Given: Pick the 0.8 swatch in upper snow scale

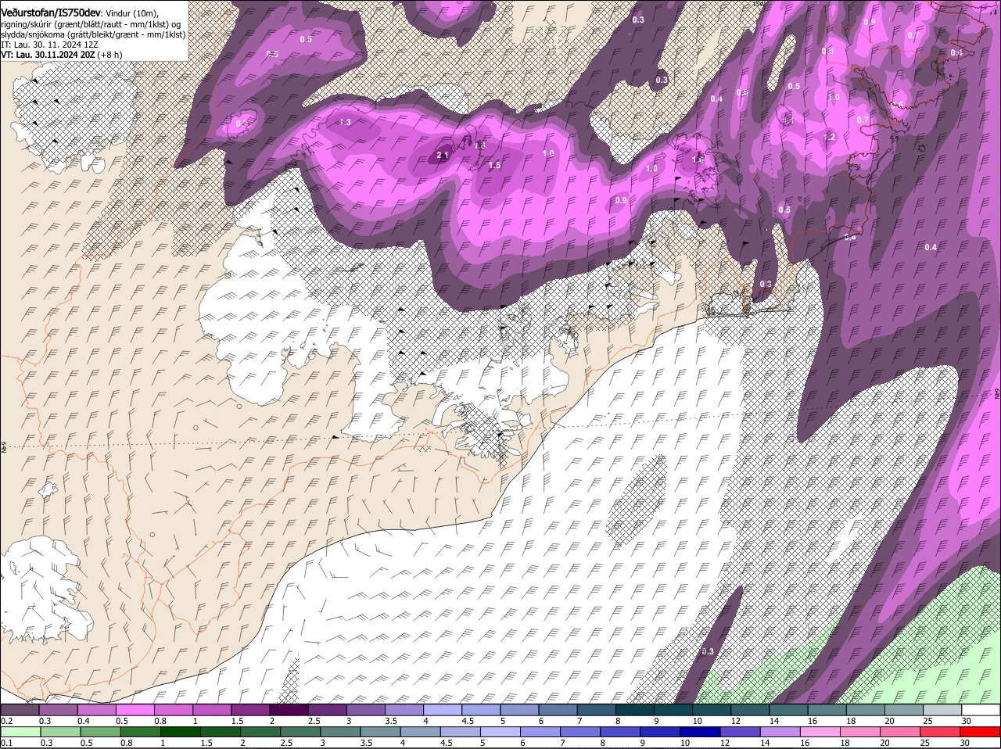Looking at the screenshot, I should coord(173,710).
